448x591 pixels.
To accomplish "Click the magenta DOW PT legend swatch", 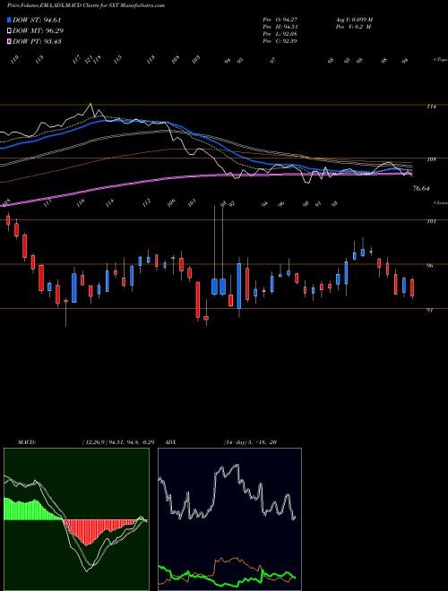I will [10, 41].
